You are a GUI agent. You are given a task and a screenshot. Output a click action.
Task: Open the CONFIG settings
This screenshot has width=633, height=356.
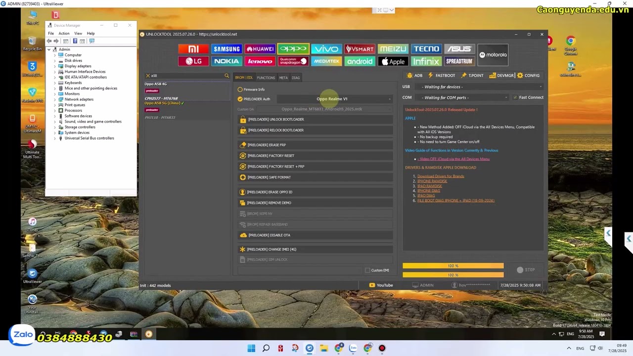[x=528, y=76]
